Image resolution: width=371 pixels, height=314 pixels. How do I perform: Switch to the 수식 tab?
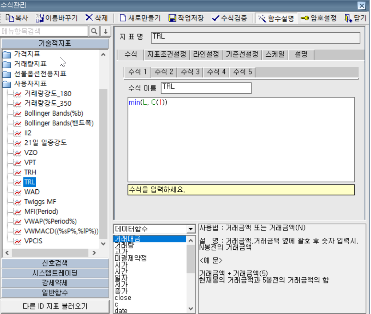pyautogui.click(x=131, y=55)
